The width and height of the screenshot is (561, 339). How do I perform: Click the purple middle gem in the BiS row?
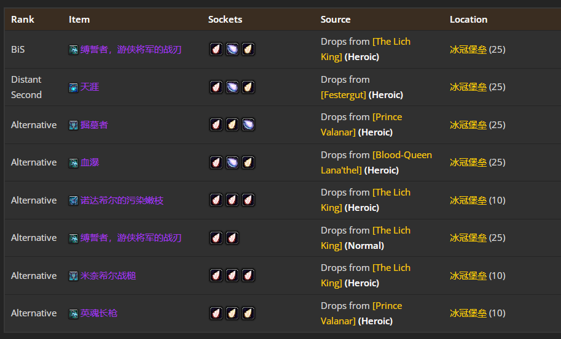pyautogui.click(x=232, y=49)
